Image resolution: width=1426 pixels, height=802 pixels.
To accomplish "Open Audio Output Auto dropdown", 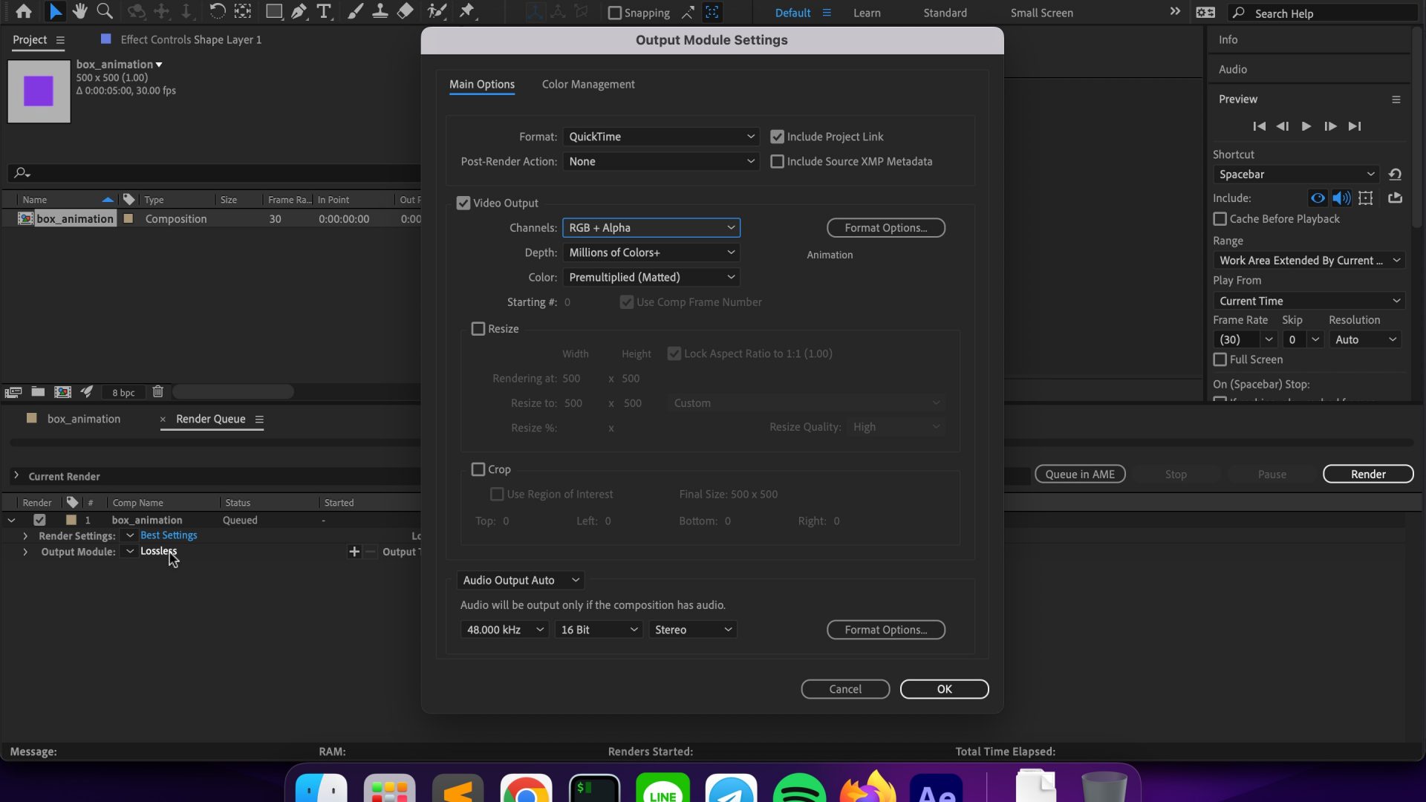I will [x=521, y=580].
